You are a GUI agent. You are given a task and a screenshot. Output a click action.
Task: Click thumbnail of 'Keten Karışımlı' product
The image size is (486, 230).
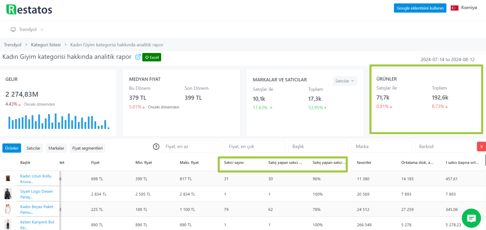(x=8, y=224)
